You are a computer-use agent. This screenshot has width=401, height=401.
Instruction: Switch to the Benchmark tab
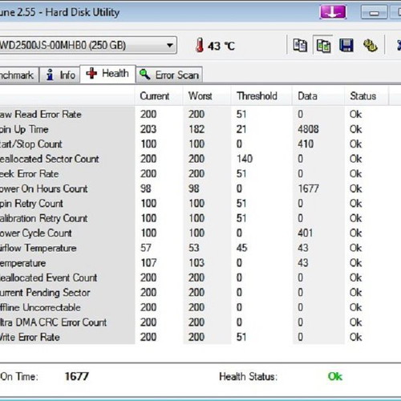(18, 75)
